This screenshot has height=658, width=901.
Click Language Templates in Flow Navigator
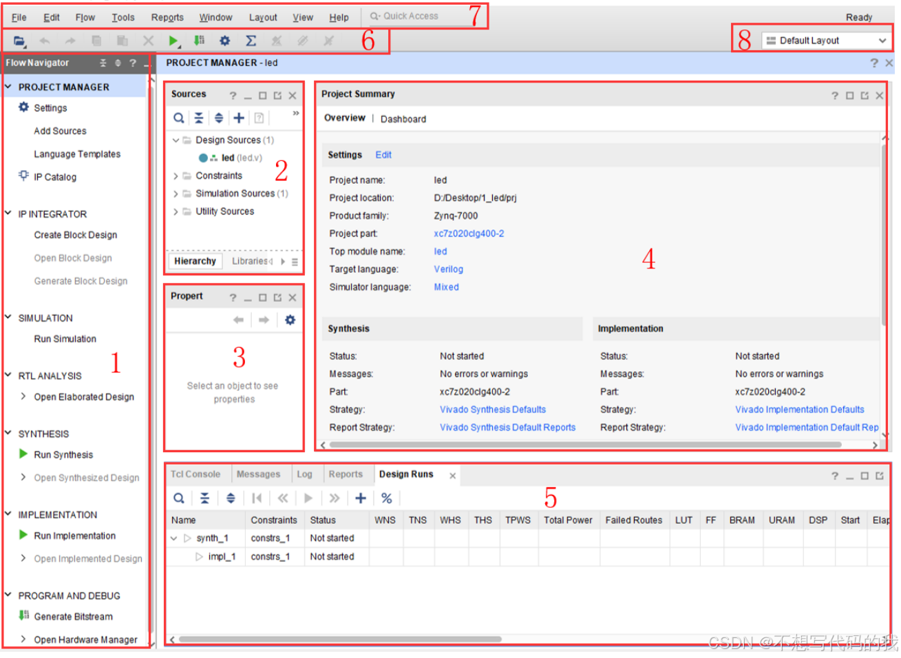(77, 154)
